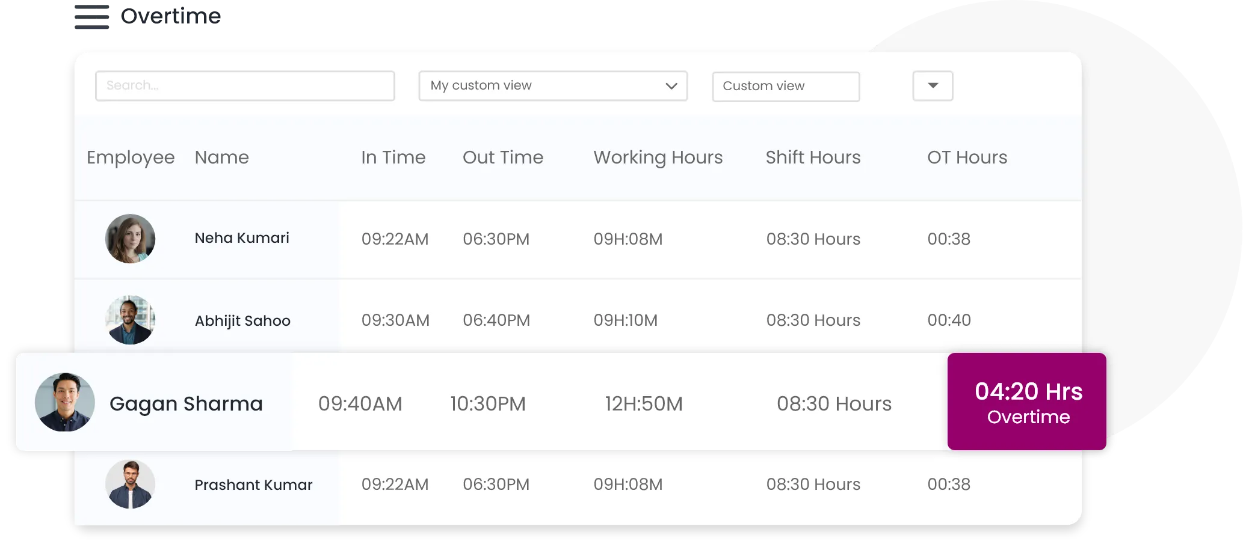Type in the Search field
This screenshot has height=547, width=1243.
tap(245, 86)
